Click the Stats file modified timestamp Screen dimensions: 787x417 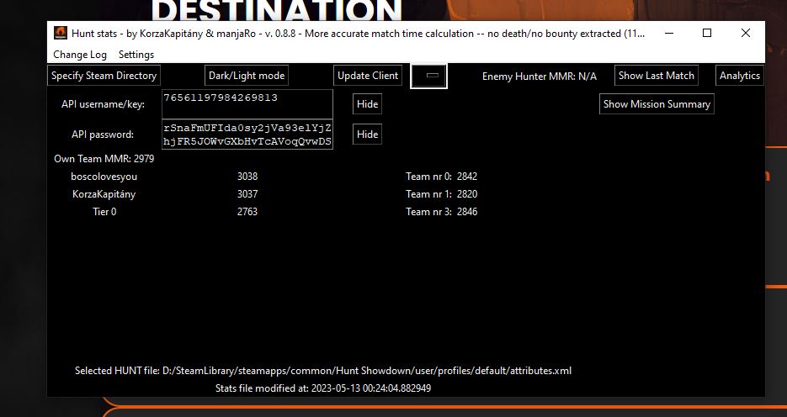coord(322,388)
